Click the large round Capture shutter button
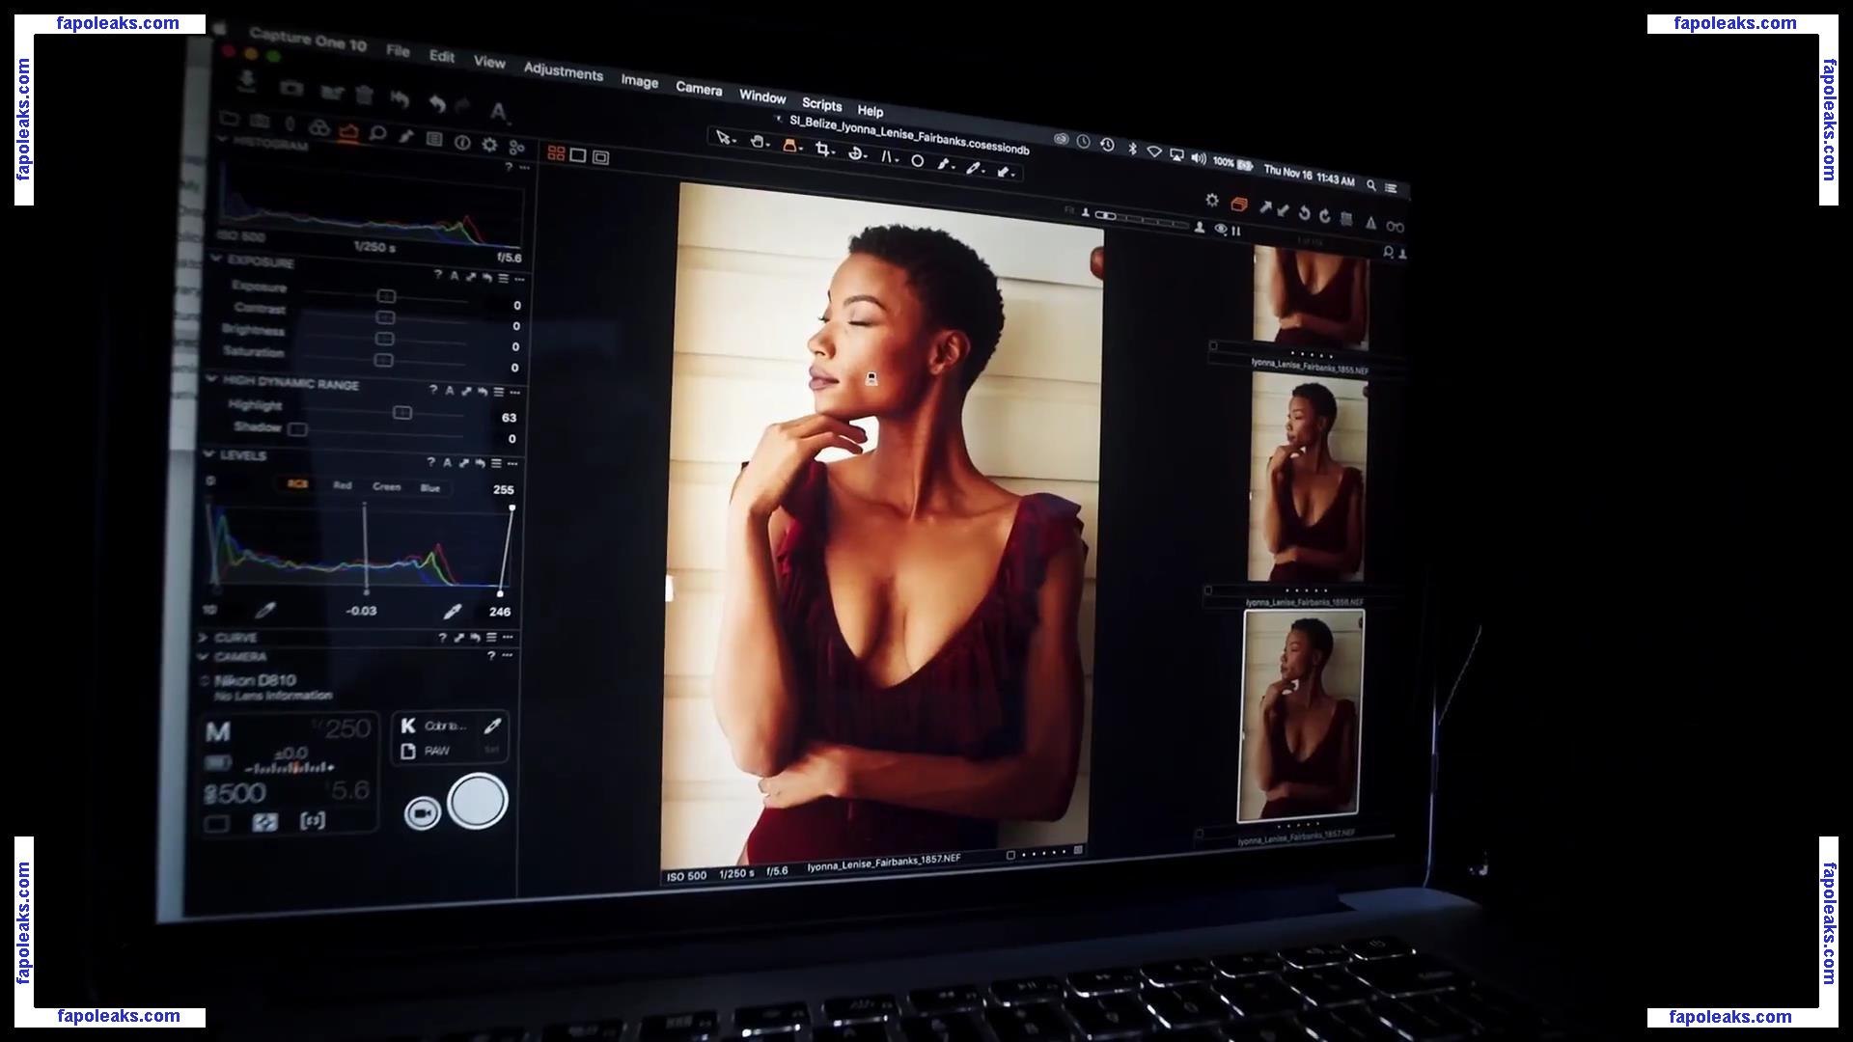This screenshot has height=1042, width=1853. point(478,801)
